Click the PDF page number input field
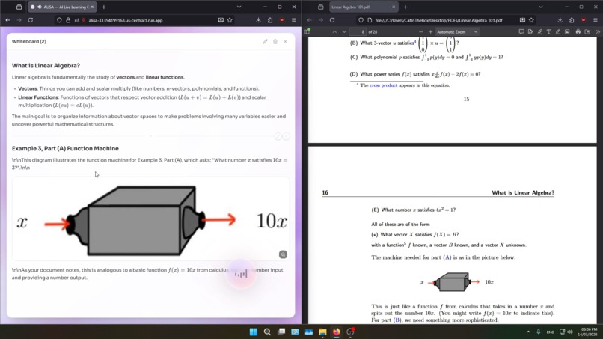This screenshot has width=603, height=339. coord(358,32)
